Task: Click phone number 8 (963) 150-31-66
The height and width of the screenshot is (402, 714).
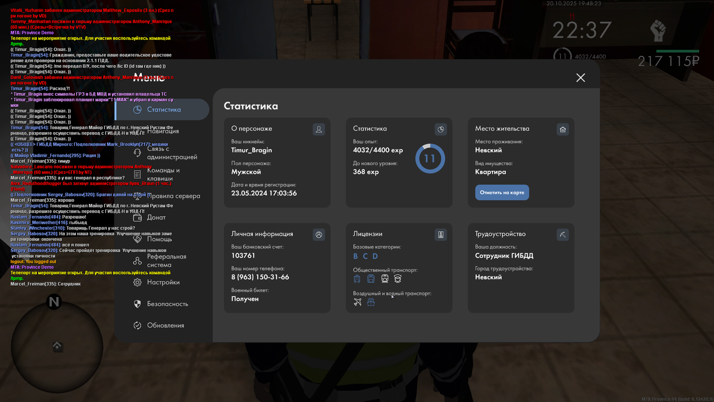Action: pos(260,277)
